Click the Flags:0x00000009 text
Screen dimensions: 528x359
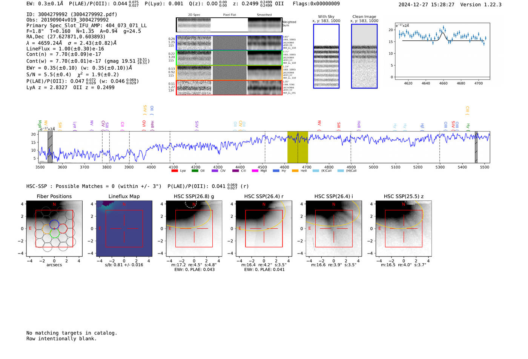[316, 4]
